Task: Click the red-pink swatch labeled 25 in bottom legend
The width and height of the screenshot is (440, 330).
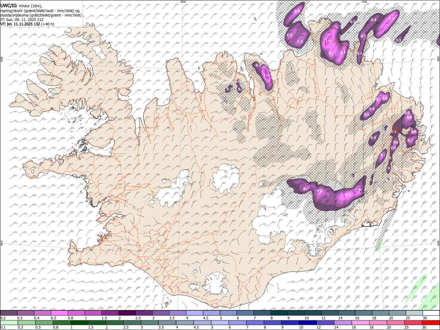Action: (x=413, y=322)
